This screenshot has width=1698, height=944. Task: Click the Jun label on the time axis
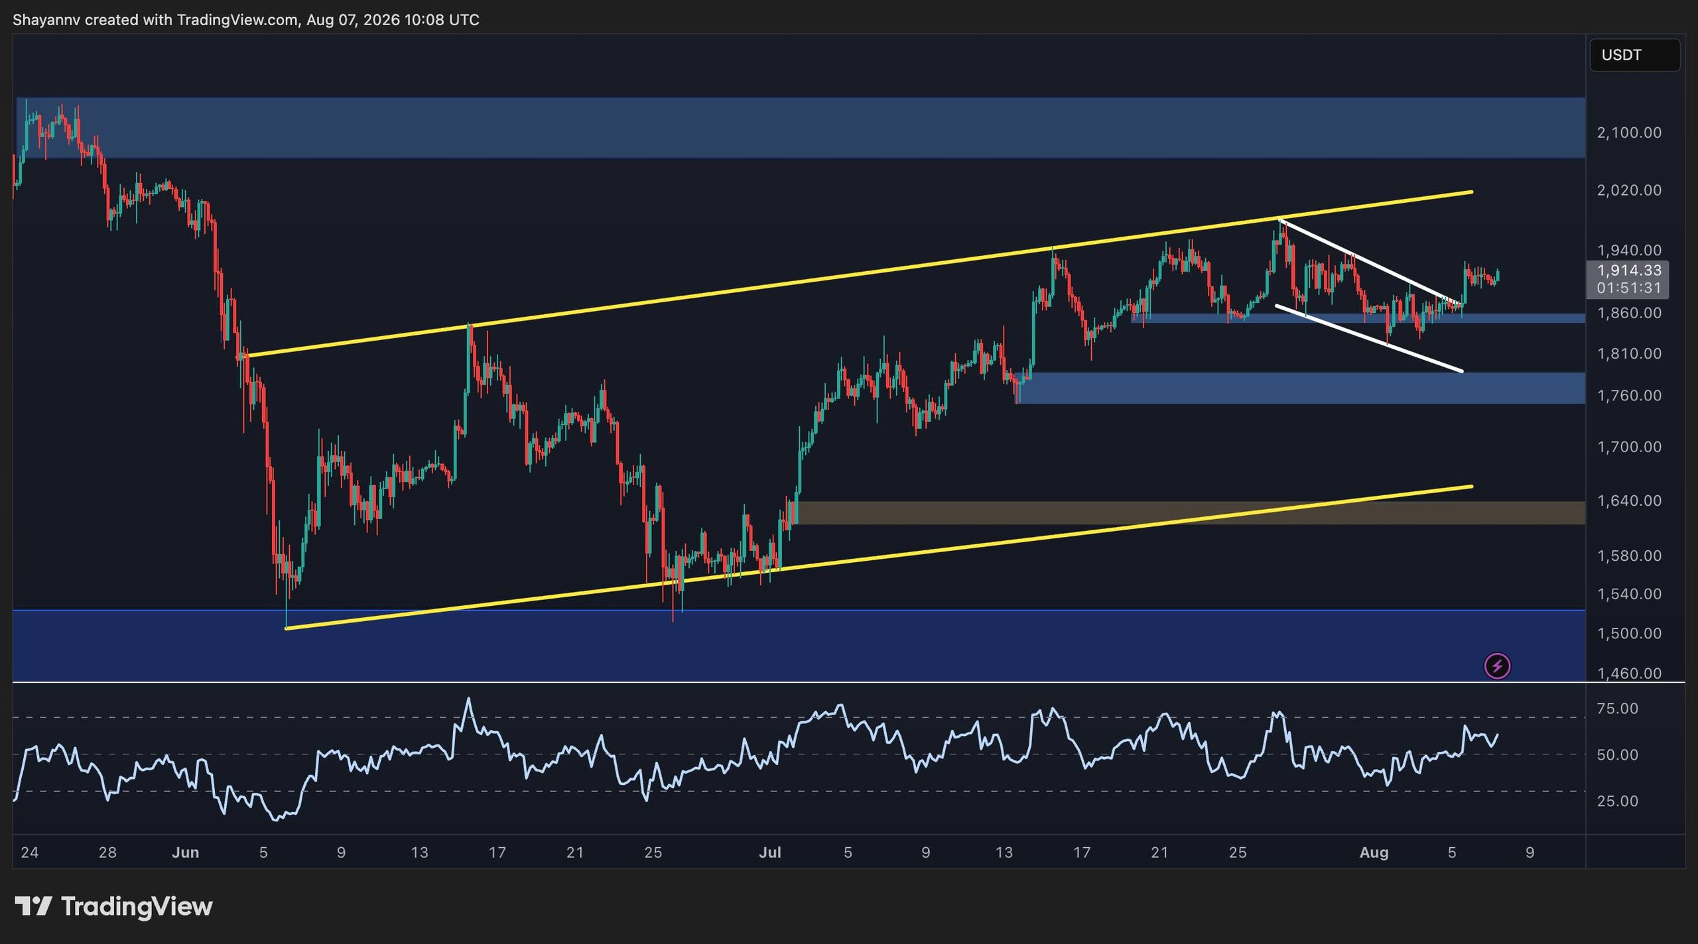(185, 853)
